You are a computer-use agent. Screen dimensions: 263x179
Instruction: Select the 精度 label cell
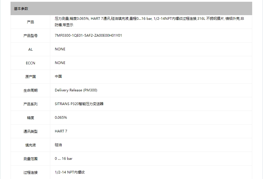coord(30,118)
